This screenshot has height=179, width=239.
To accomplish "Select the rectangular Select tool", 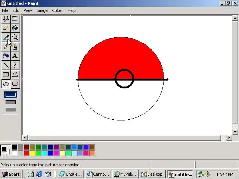I will coord(15,19).
